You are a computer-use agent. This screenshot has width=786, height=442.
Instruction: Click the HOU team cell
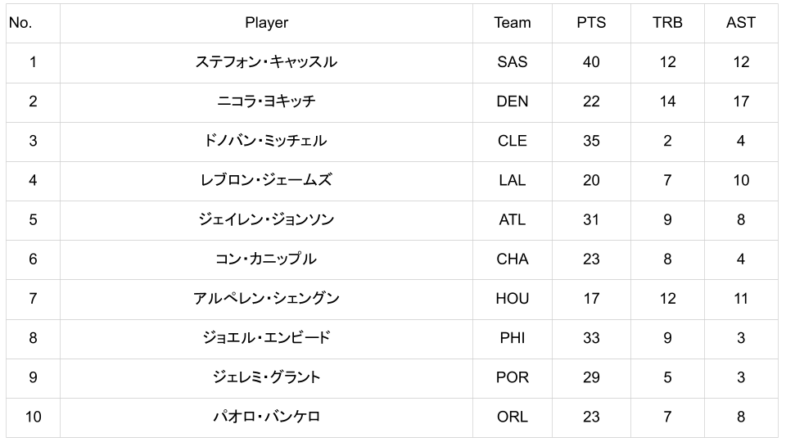[513, 298]
